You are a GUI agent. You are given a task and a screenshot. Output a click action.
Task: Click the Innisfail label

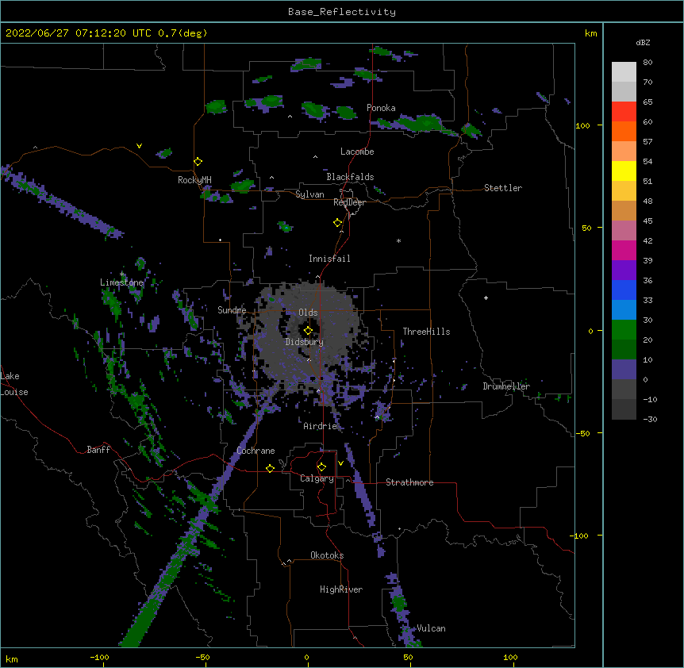tap(329, 259)
